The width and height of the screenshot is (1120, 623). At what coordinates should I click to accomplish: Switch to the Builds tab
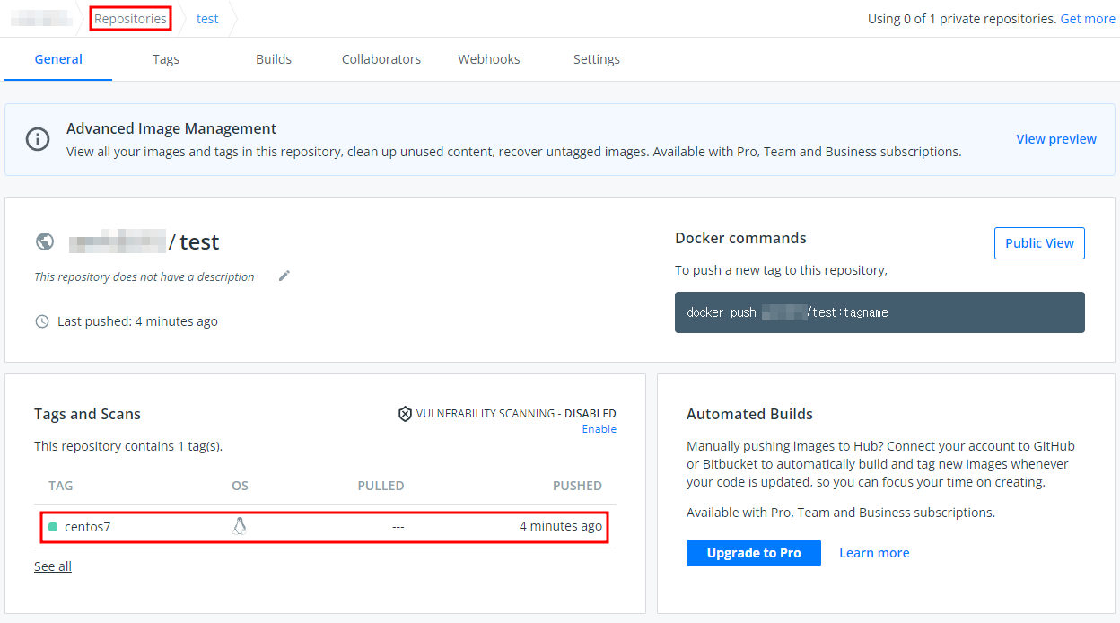click(274, 59)
